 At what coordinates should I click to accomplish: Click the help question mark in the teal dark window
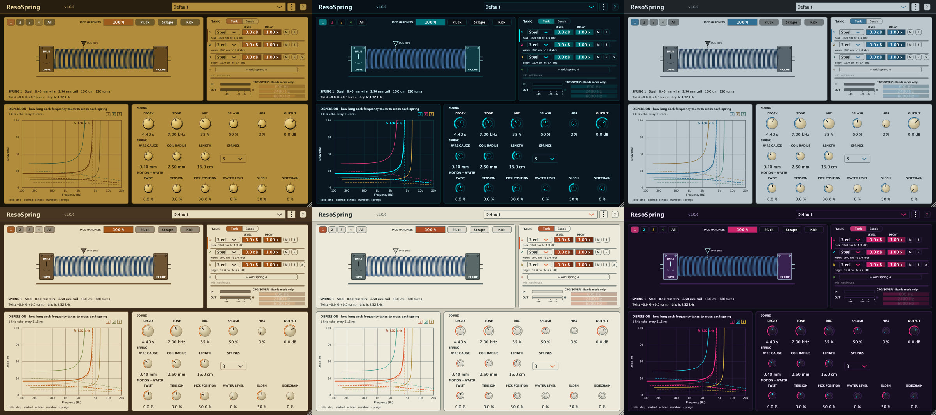point(615,7)
